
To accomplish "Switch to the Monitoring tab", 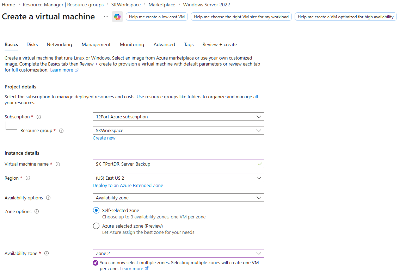I will tap(132, 44).
